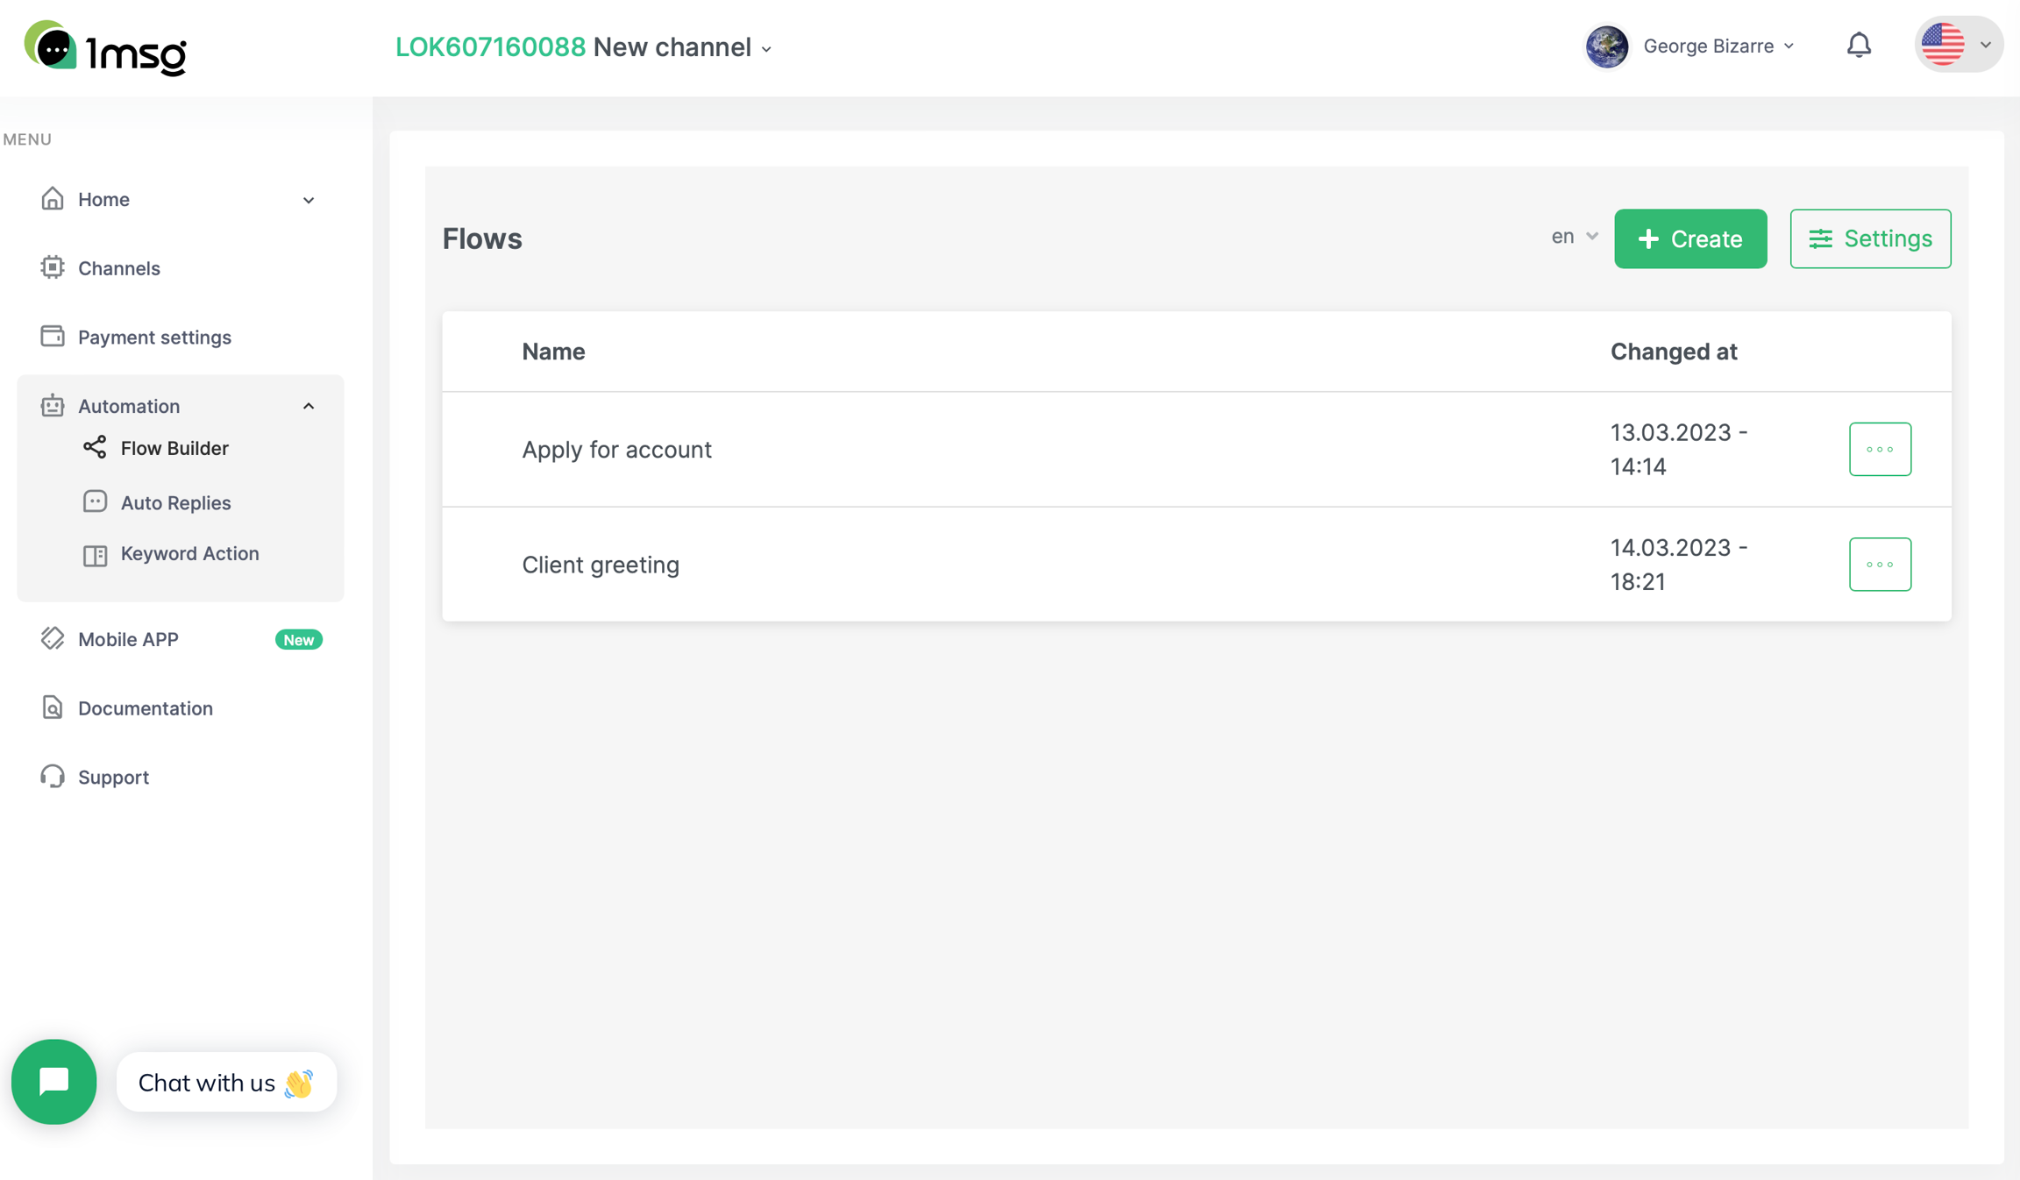The image size is (2020, 1180).
Task: Open the en language dropdown
Action: click(1574, 237)
